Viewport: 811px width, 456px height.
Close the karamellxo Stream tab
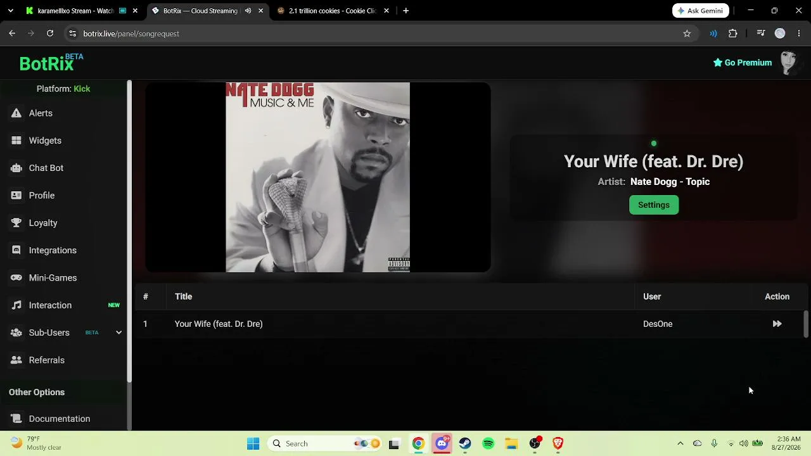tap(135, 11)
